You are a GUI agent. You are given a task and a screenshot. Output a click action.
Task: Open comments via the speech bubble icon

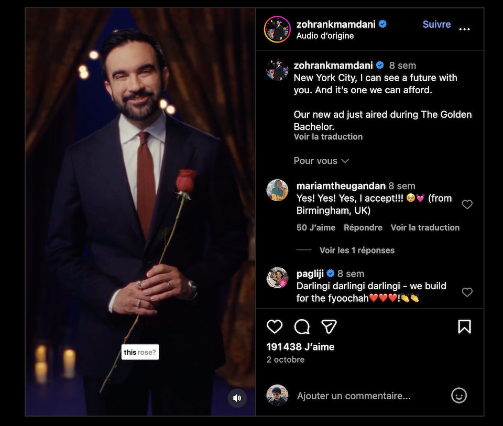coord(302,327)
